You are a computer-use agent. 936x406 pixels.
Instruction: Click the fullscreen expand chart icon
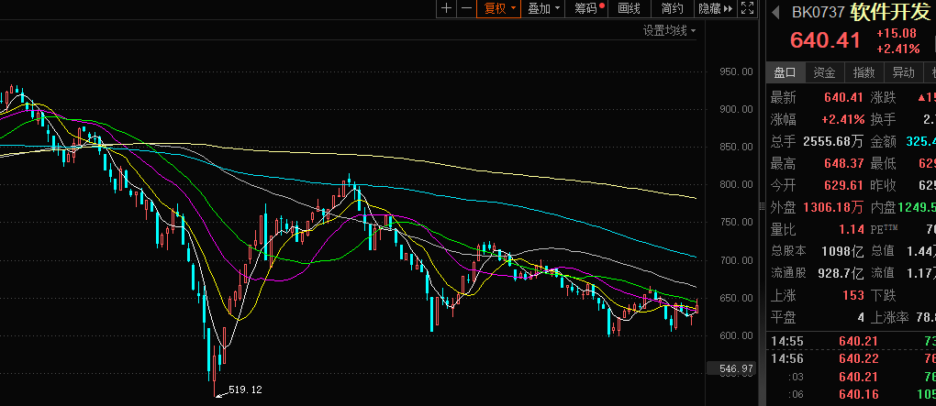[748, 8]
